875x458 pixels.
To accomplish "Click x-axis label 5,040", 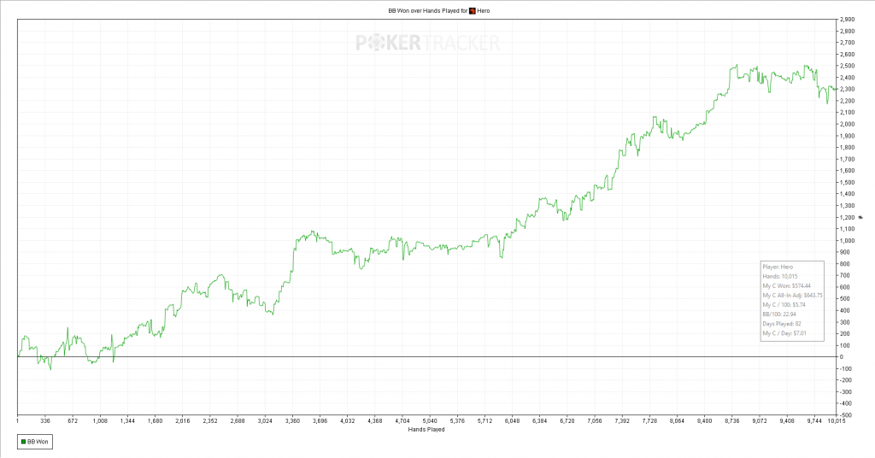I will coord(430,421).
